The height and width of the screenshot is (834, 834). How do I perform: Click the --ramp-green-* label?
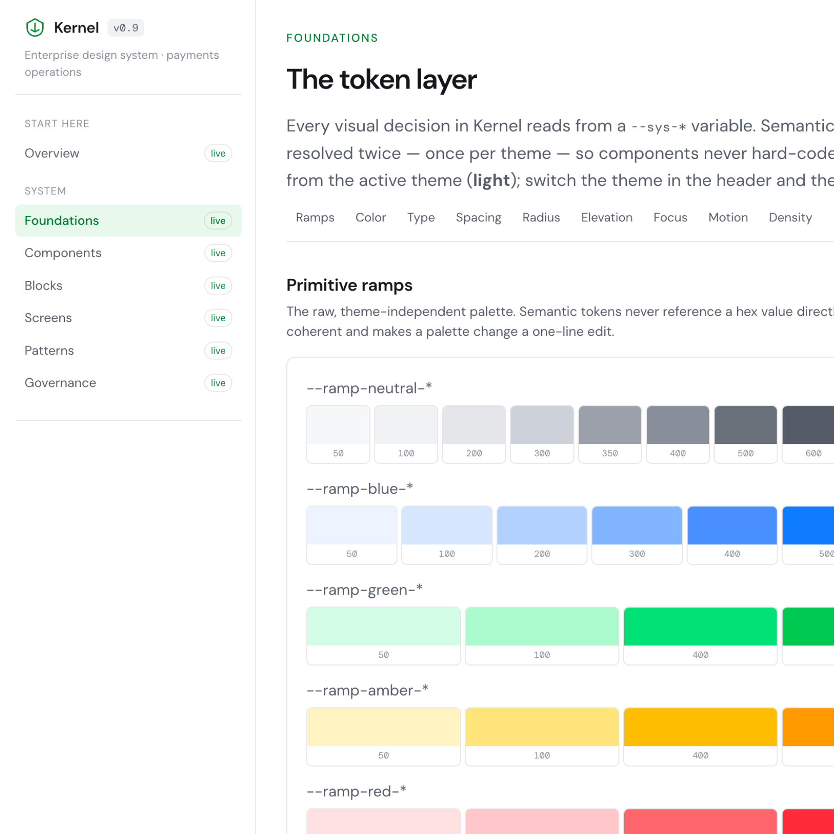pos(365,590)
